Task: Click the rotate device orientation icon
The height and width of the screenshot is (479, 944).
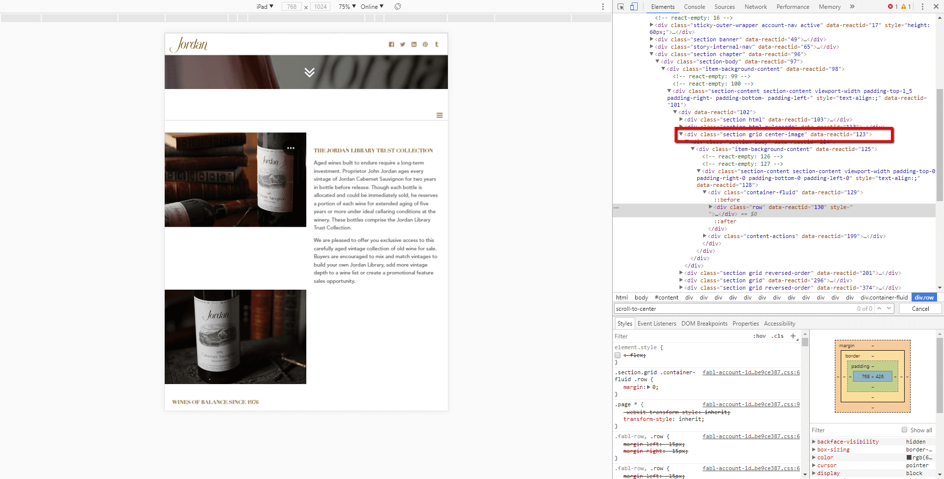Action: click(398, 6)
